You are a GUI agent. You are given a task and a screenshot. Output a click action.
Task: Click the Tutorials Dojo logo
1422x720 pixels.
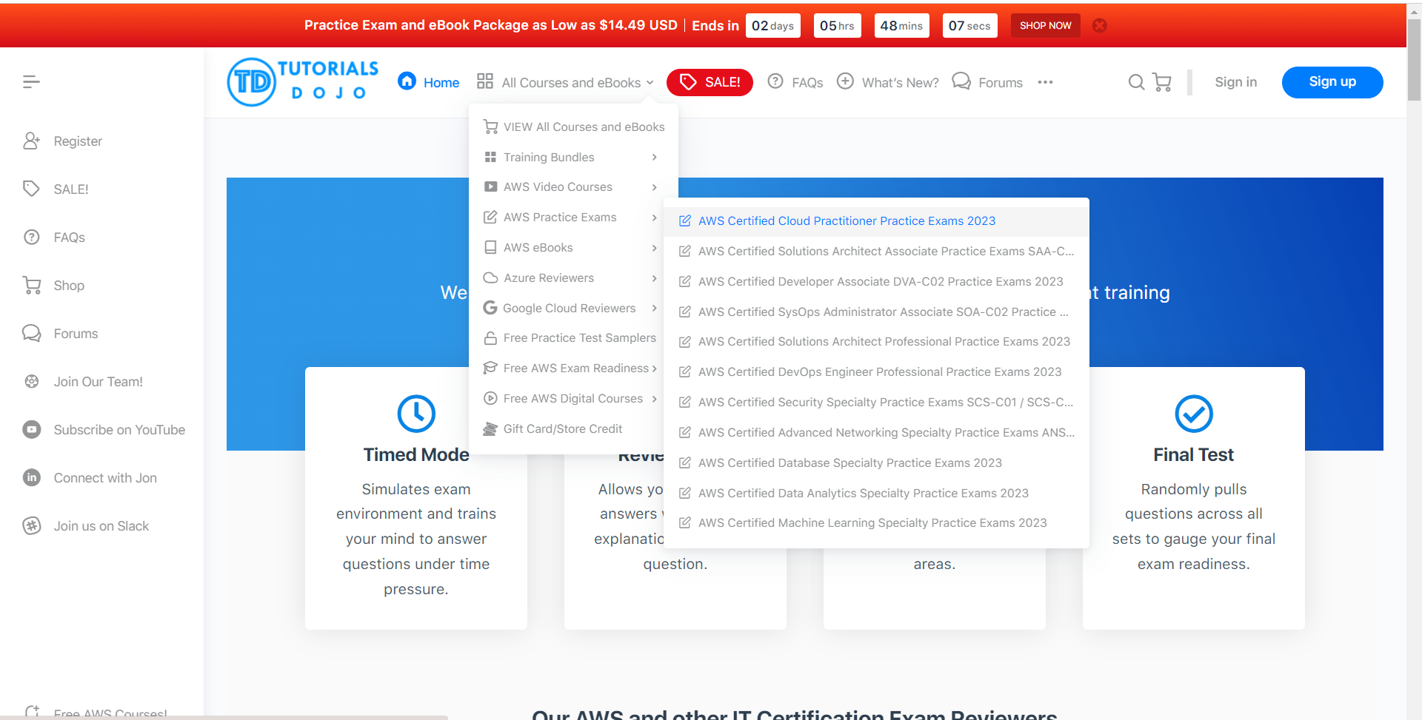[x=303, y=82]
